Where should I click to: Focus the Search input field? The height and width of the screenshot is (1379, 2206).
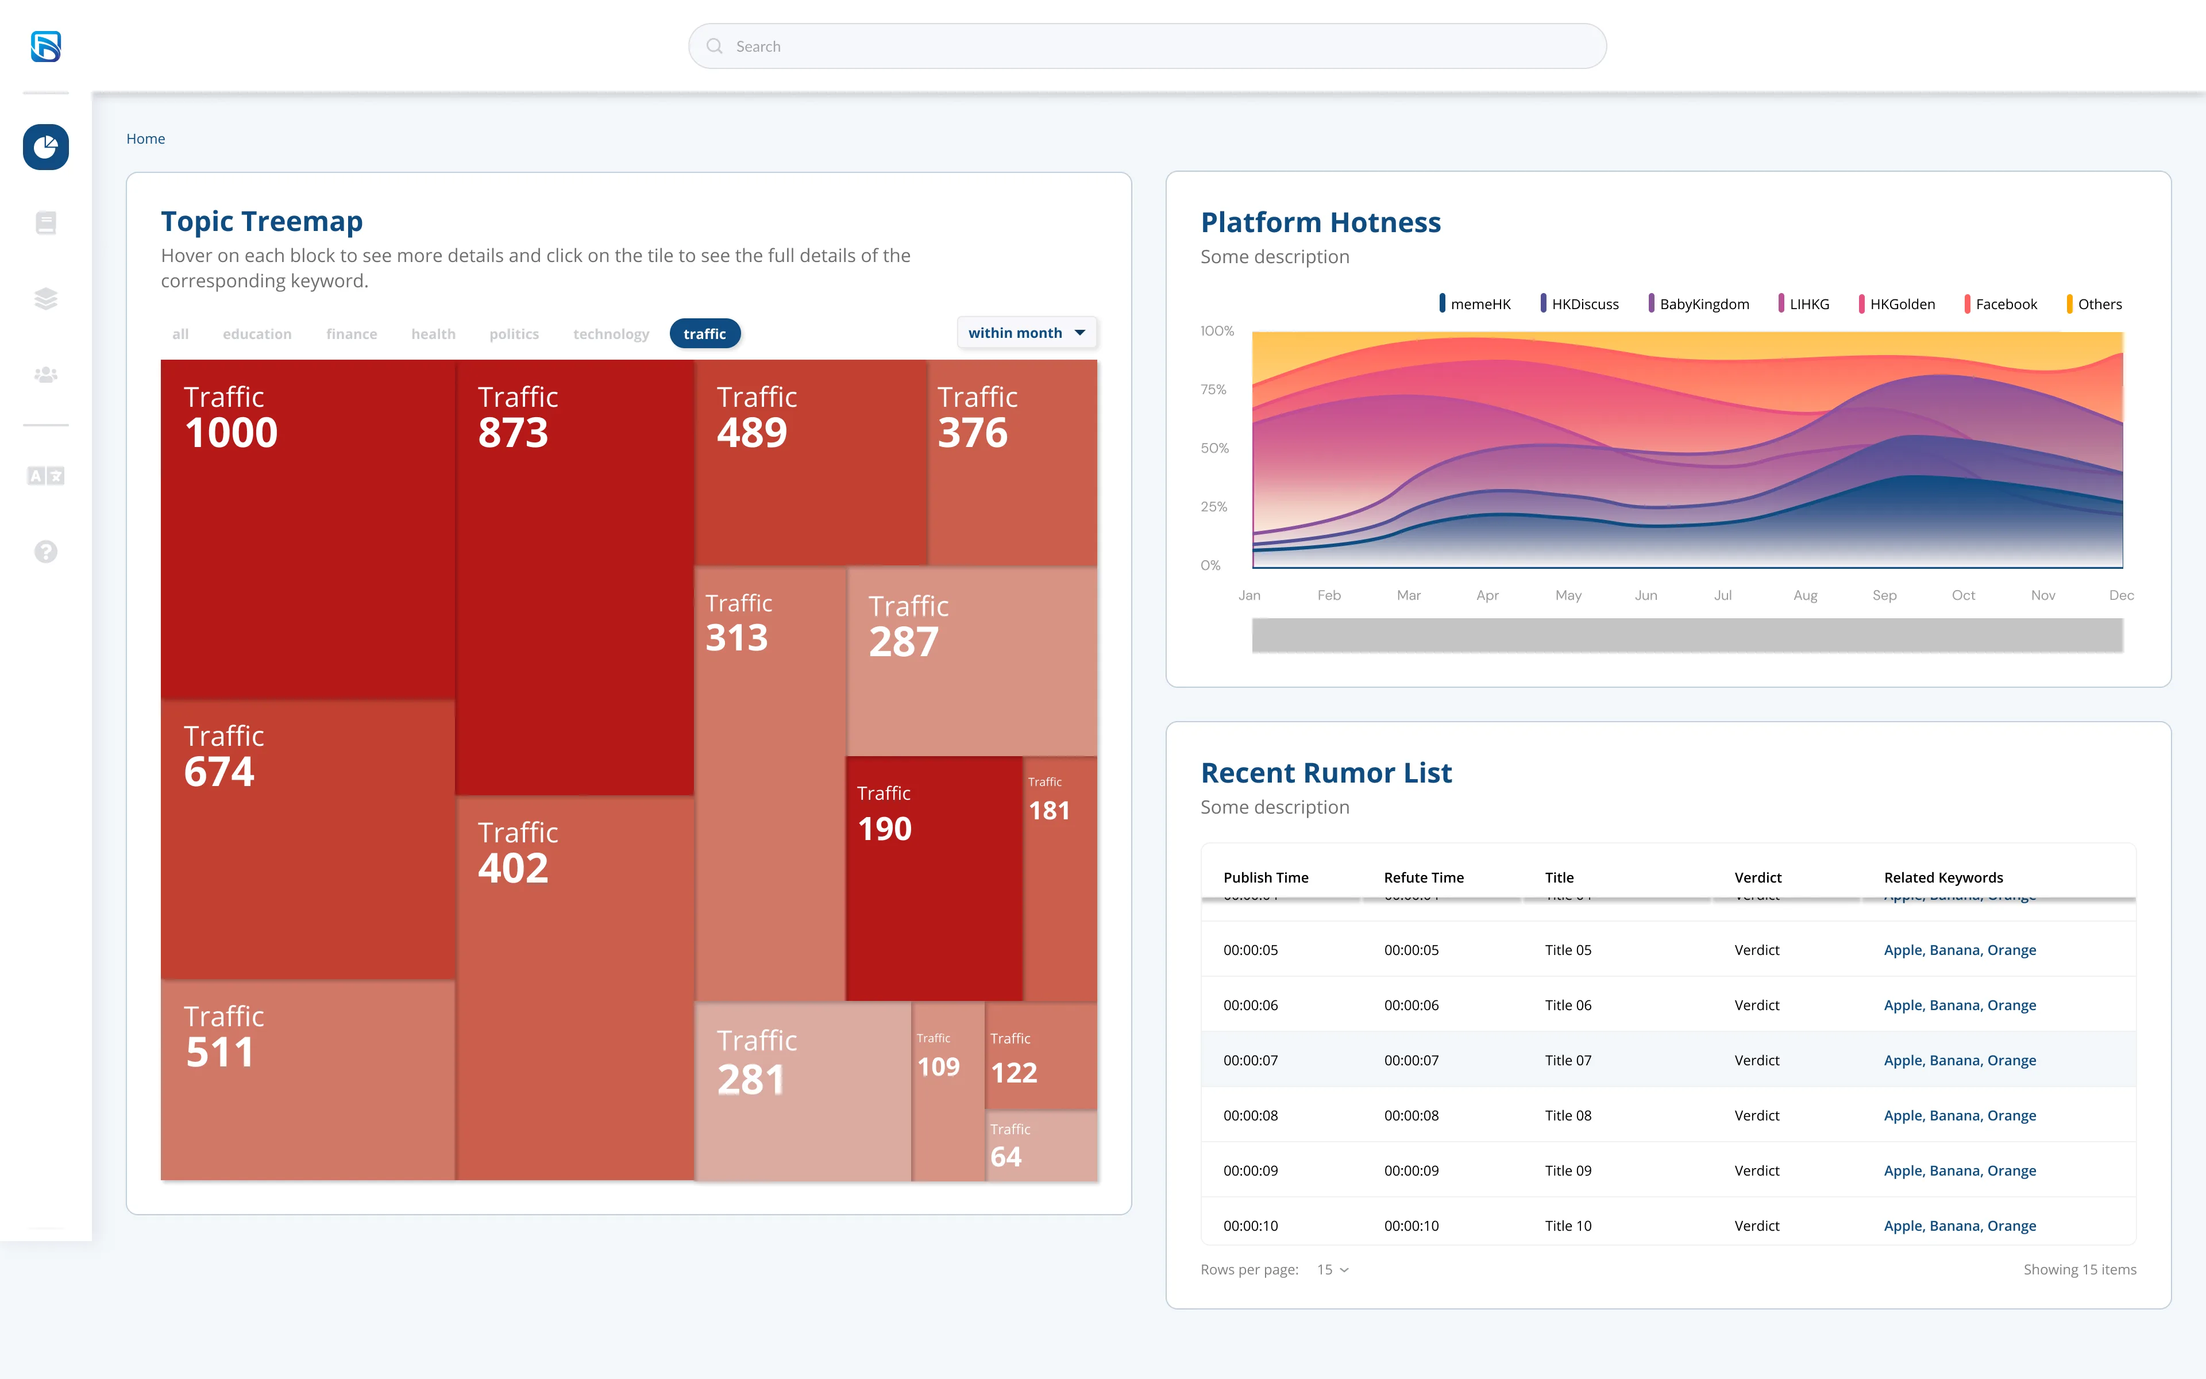[1147, 47]
